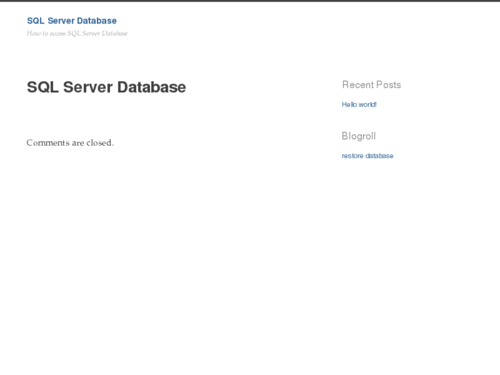The image size is (500, 375).
Task: Click the large SQL Server Database page heading
Action: 106,87
